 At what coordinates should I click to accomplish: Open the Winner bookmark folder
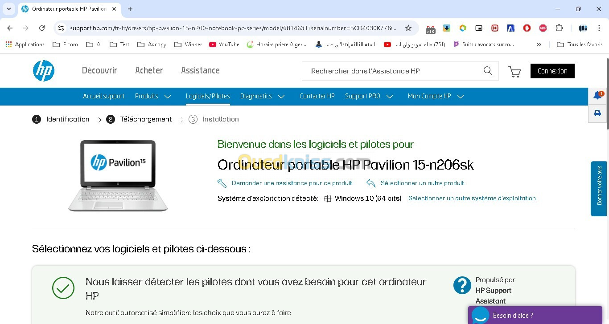click(188, 45)
